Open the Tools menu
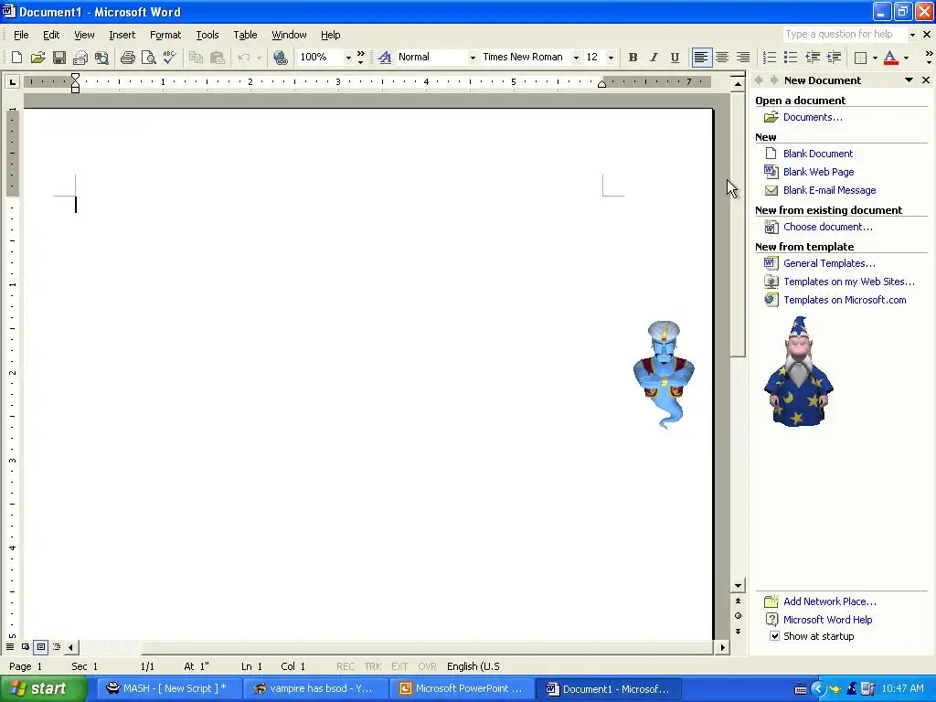Screen dimensions: 936x702 [207, 35]
